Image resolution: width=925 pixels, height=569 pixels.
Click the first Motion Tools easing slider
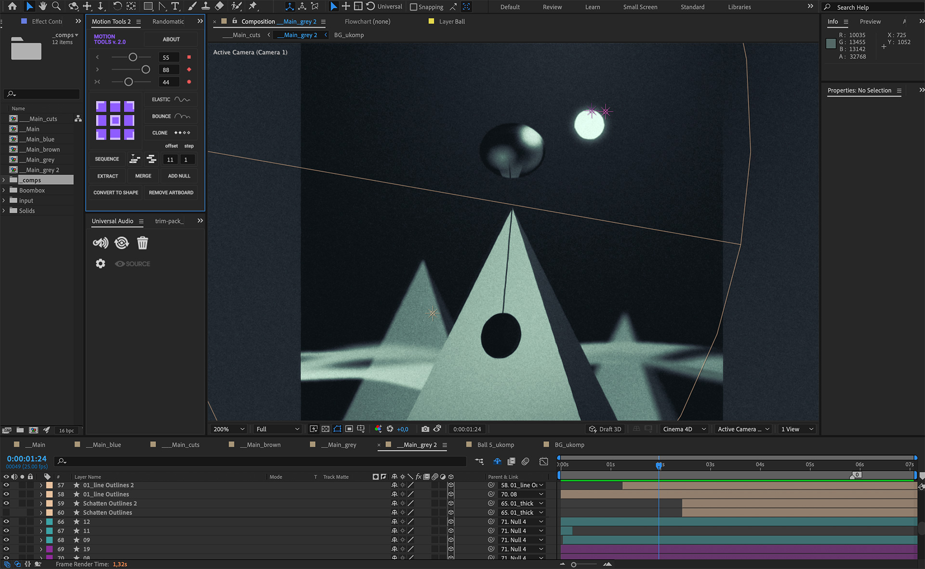pos(132,57)
